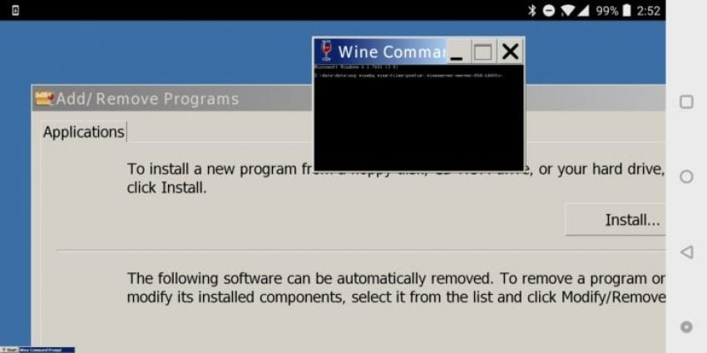Maximize the Wine Command window
Image resolution: width=707 pixels, height=353 pixels.
[483, 51]
